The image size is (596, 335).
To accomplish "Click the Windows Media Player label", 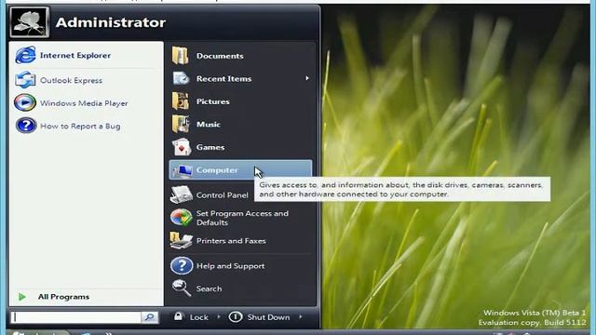I will 84,103.
